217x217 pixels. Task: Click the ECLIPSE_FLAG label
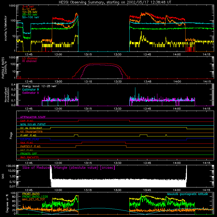(x=30, y=139)
